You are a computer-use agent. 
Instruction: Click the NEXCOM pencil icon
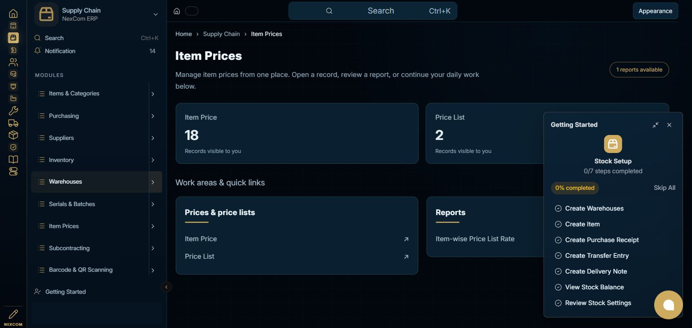click(13, 314)
